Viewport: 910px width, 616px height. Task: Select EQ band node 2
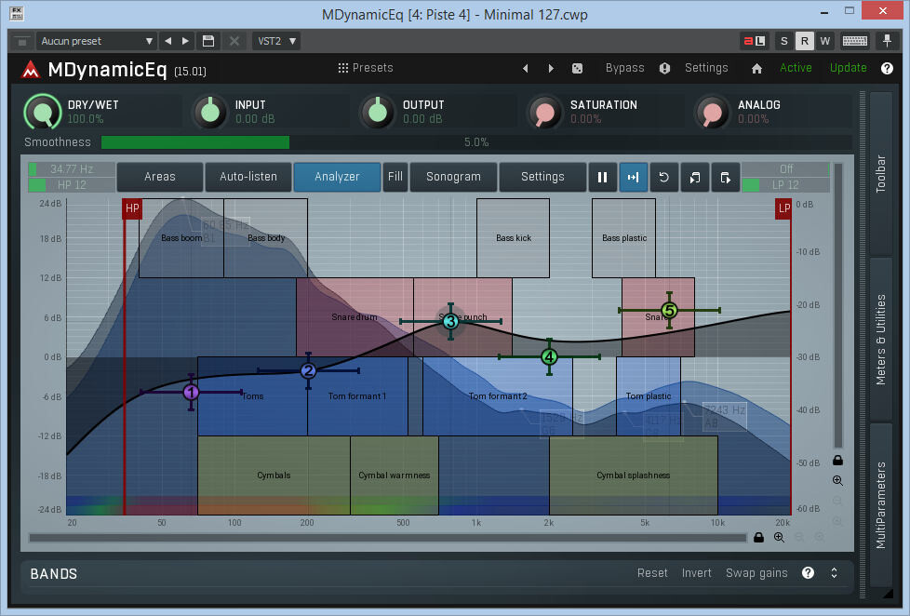pyautogui.click(x=308, y=370)
